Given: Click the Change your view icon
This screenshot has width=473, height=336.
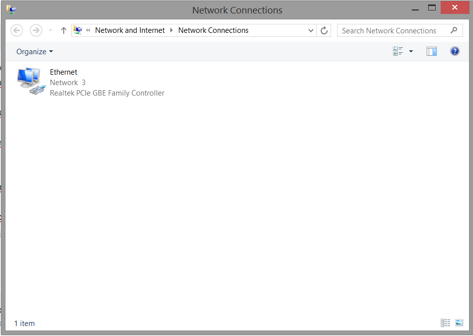Looking at the screenshot, I should tap(398, 51).
